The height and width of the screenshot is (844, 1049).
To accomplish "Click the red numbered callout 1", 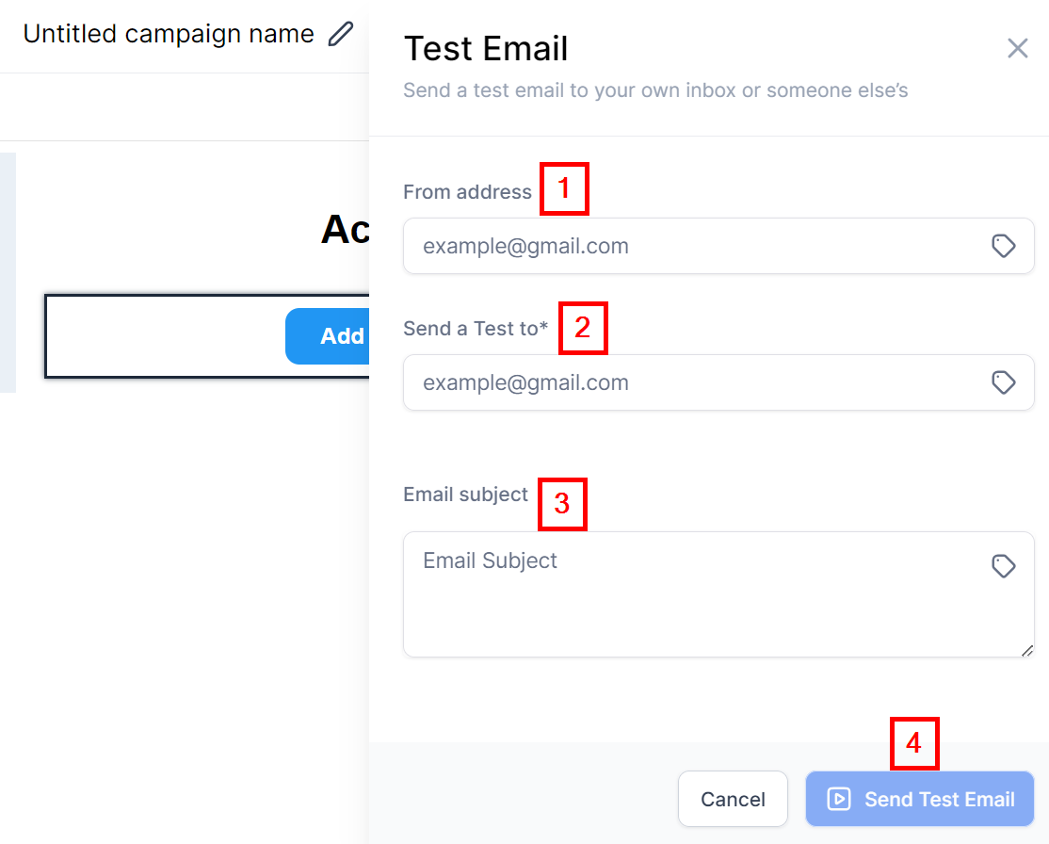I will [x=564, y=188].
